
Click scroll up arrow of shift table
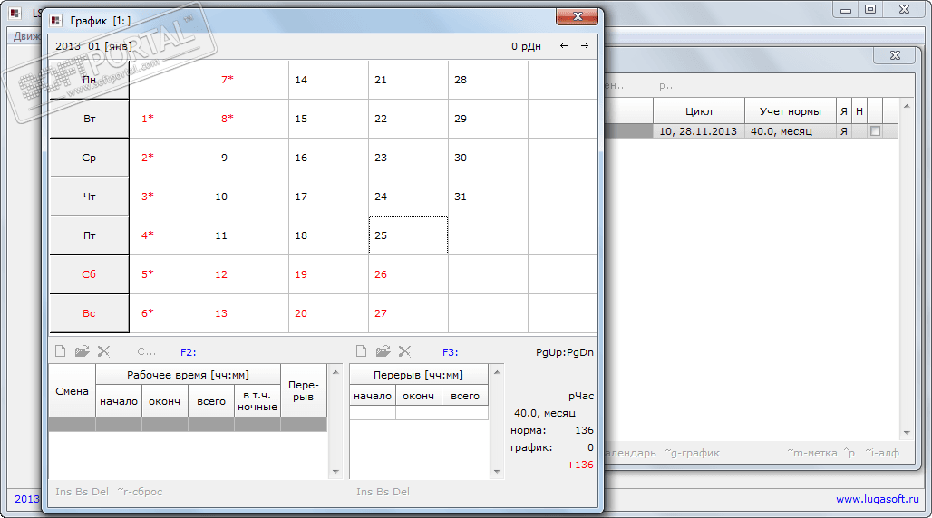click(335, 372)
